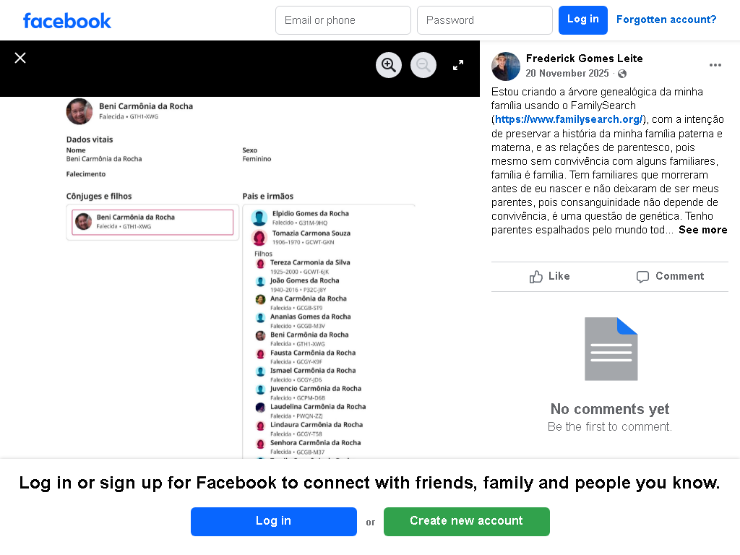The height and width of the screenshot is (555, 740).
Task: Zoom in on the photo
Action: click(x=389, y=64)
